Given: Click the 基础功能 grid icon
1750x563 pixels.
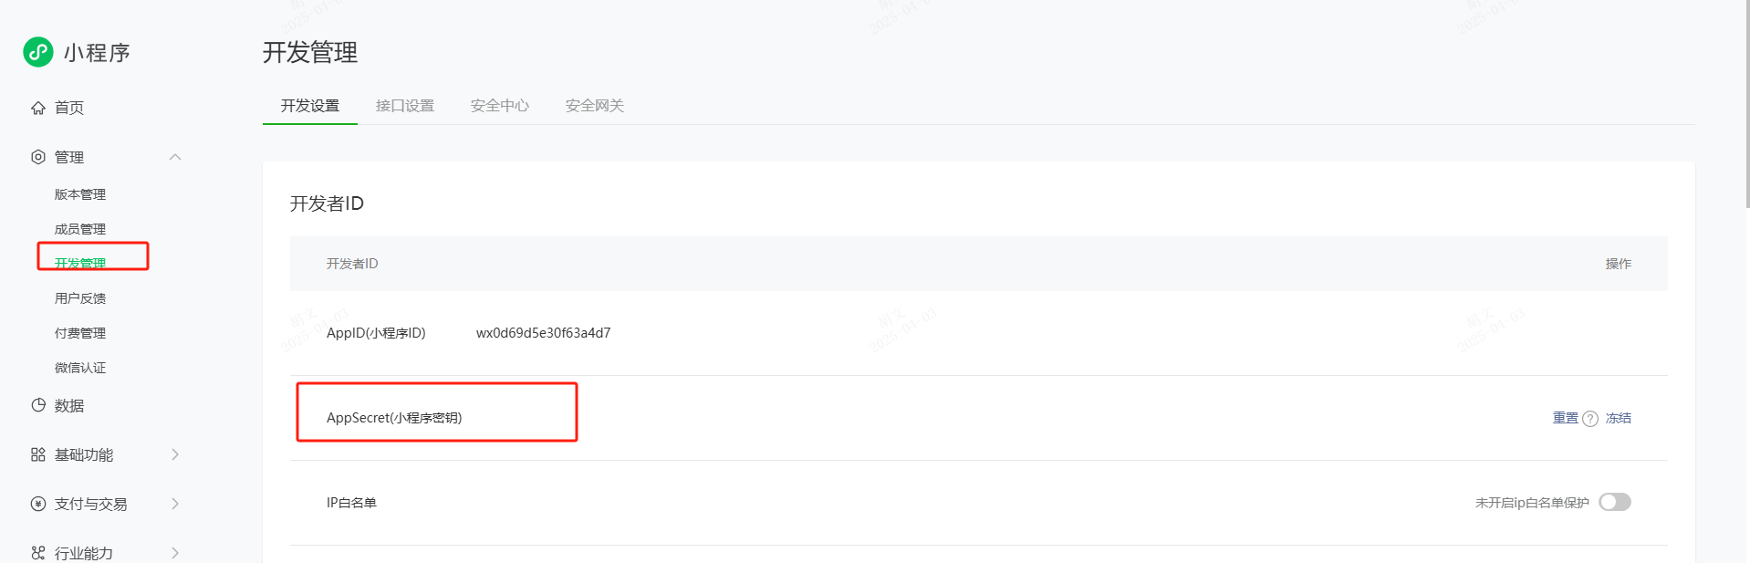Looking at the screenshot, I should tap(36, 454).
